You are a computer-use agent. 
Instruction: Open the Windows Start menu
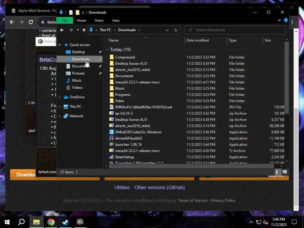pyautogui.click(x=7, y=222)
